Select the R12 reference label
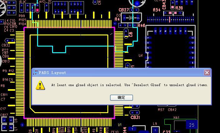 11,71
